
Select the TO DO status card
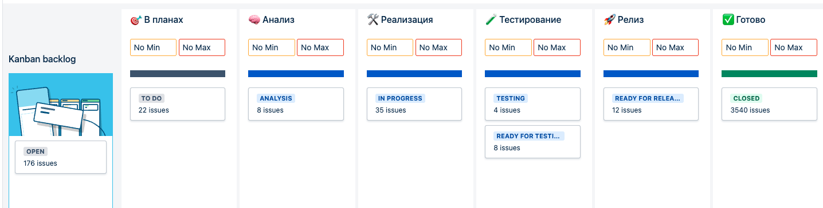point(178,104)
